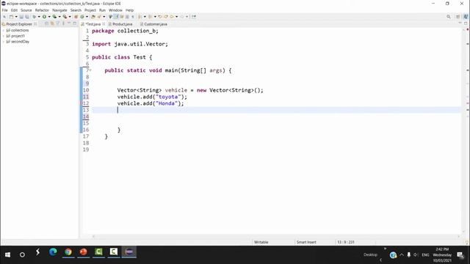This screenshot has height=264, width=470.
Task: Click the Coverage run toolbar icon
Action: pos(54,17)
